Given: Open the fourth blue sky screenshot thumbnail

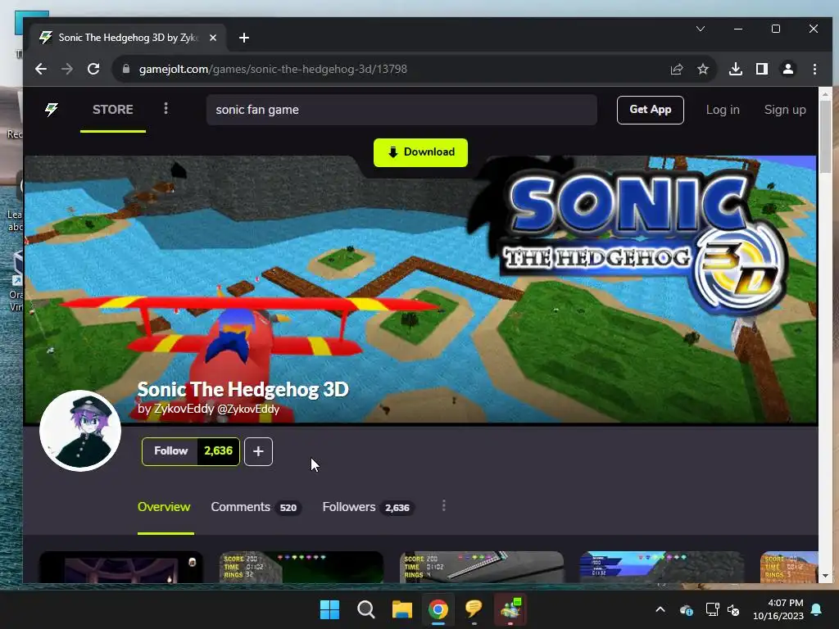Looking at the screenshot, I should (662, 567).
